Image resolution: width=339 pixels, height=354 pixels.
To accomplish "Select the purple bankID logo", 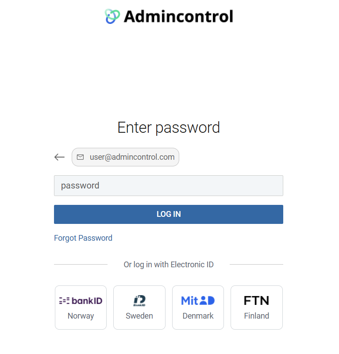I will pyautogui.click(x=81, y=301).
